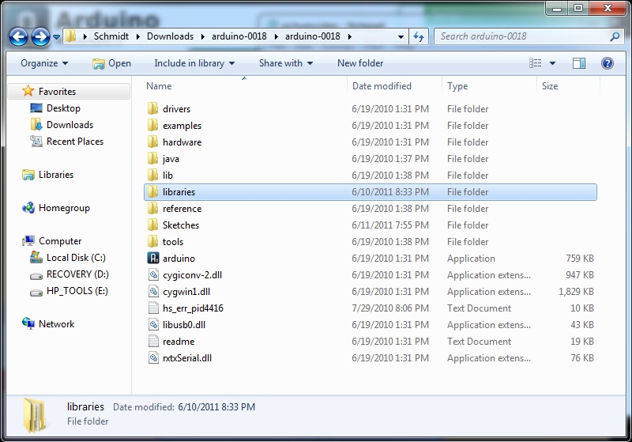Open Help with the question mark icon
Viewport: 632px width, 442px height.
607,63
